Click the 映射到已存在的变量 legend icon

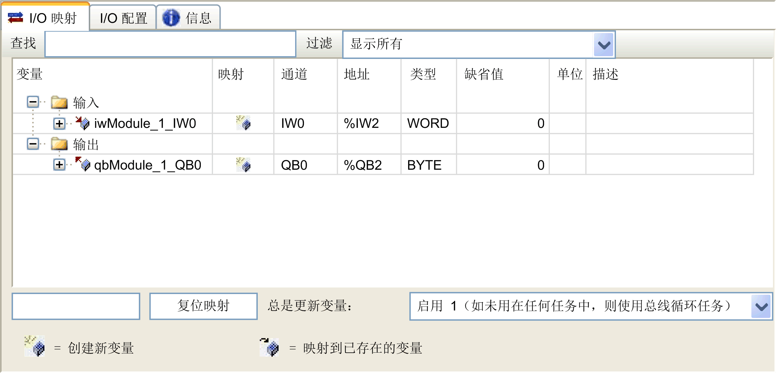(269, 347)
